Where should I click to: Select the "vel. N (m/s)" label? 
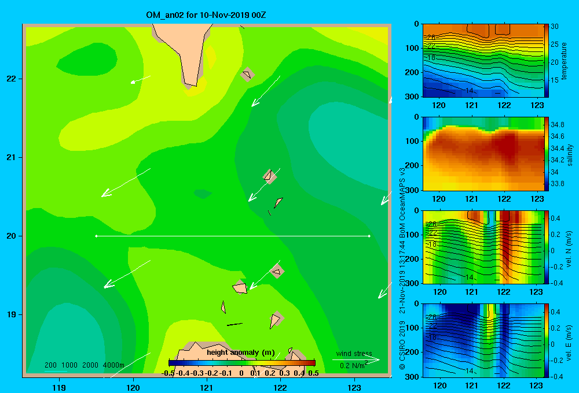pos(569,249)
